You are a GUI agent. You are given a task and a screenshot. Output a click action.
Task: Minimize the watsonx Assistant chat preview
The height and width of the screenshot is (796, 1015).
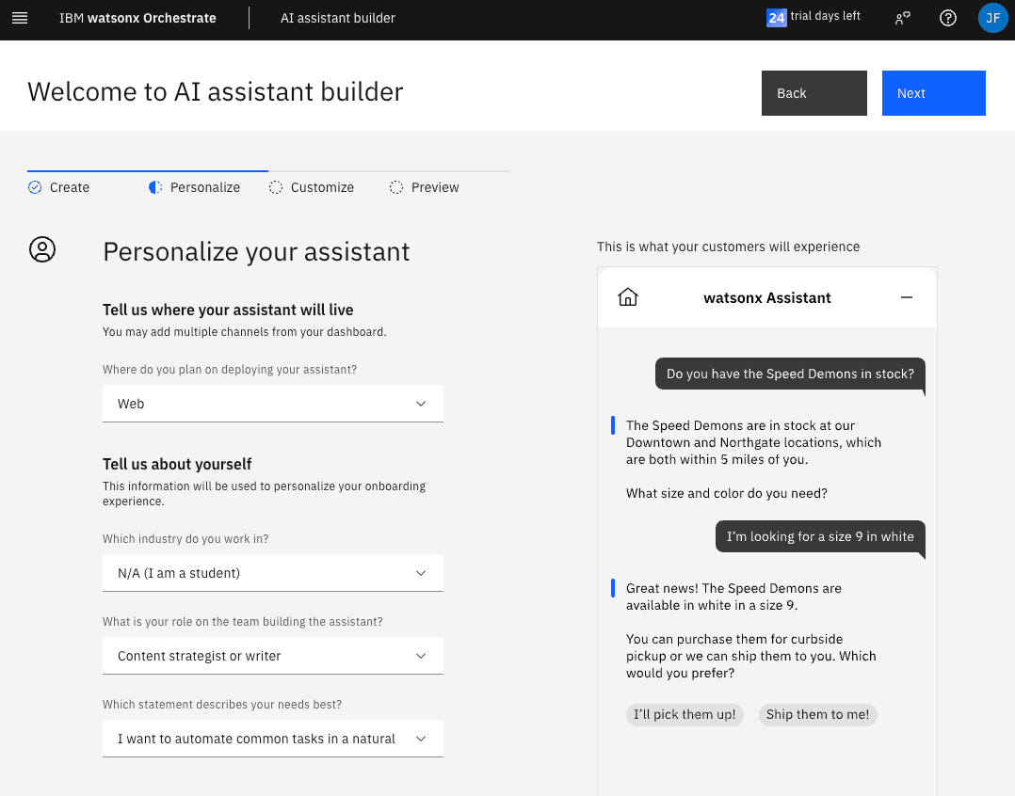pyautogui.click(x=907, y=297)
